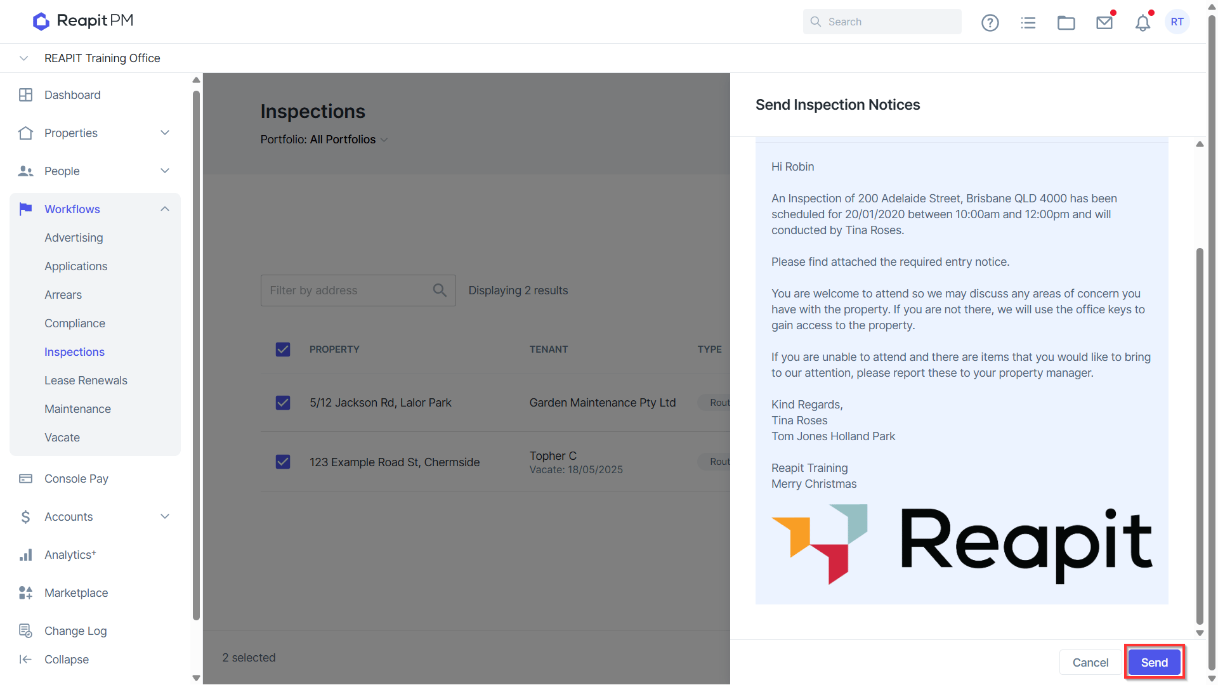
Task: Collapse the Workflows section chevron
Action: (x=165, y=209)
